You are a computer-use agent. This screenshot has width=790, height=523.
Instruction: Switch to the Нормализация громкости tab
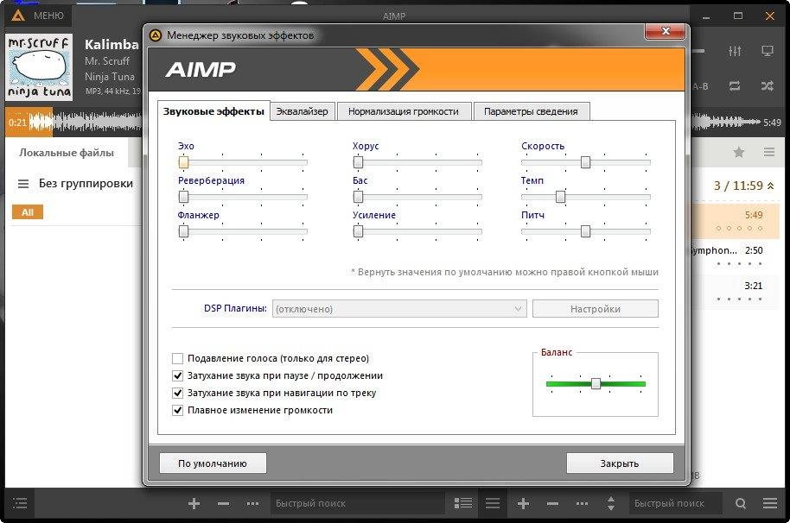[404, 111]
